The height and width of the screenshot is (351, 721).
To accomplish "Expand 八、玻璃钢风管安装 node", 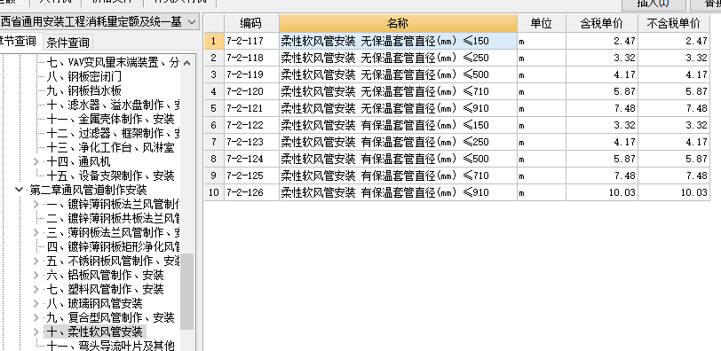I will pos(36,303).
